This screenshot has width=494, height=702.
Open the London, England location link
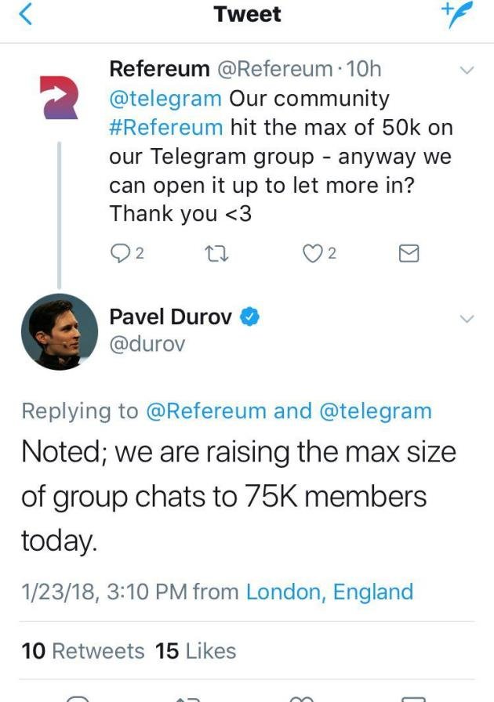click(x=329, y=592)
